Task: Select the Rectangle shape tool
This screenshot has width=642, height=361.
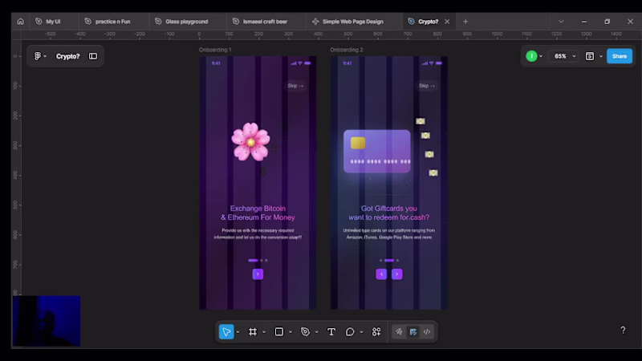Action: pyautogui.click(x=278, y=331)
